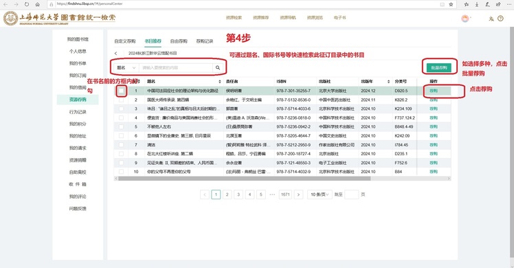Open the 10 条/页 page size dropdown
514x268 pixels.
[x=320, y=194]
